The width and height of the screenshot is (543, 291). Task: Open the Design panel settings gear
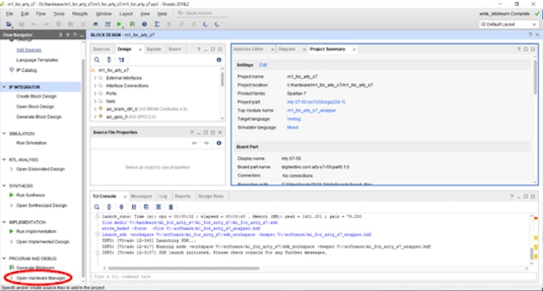click(x=219, y=60)
